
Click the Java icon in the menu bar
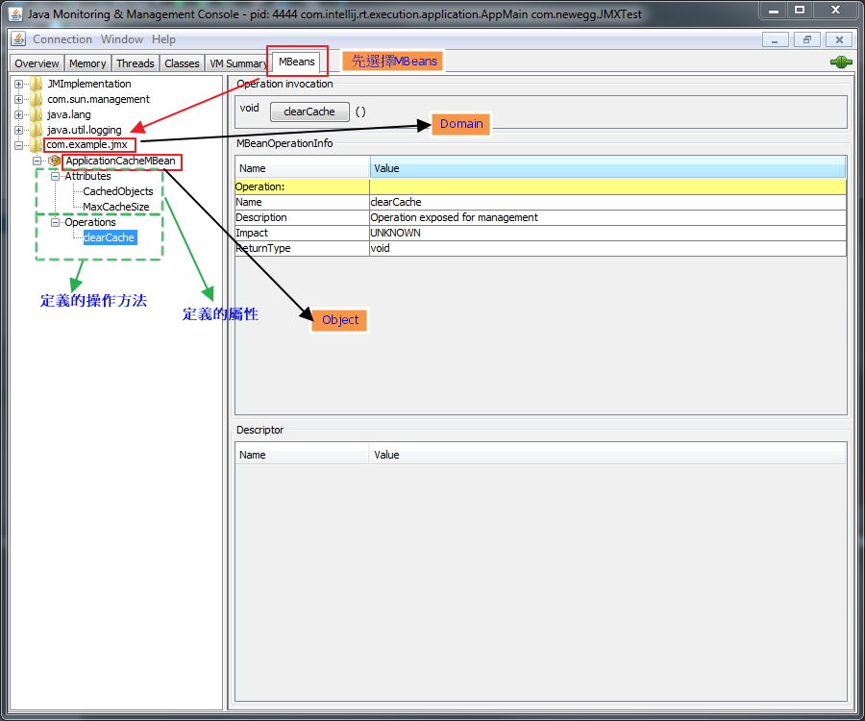coord(18,39)
